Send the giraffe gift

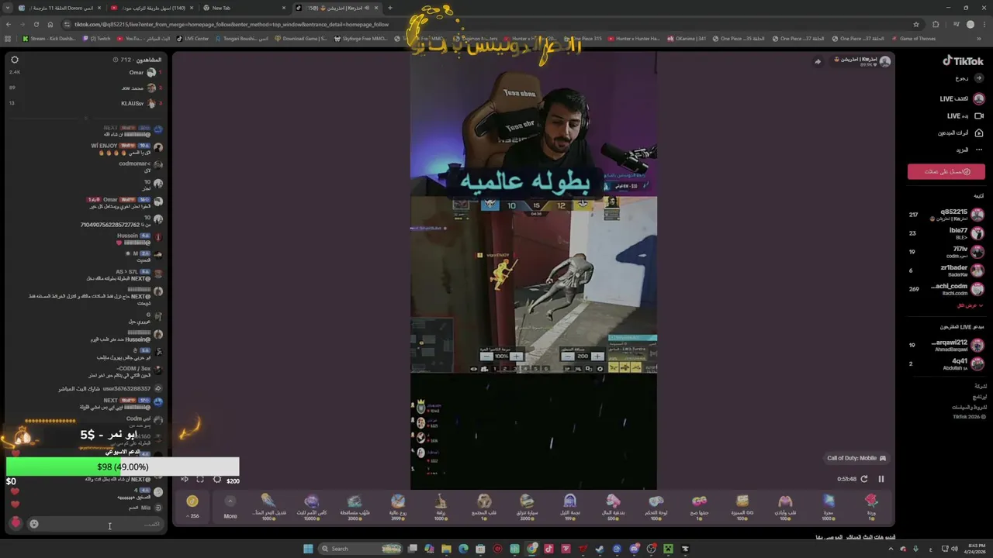[x=441, y=507]
